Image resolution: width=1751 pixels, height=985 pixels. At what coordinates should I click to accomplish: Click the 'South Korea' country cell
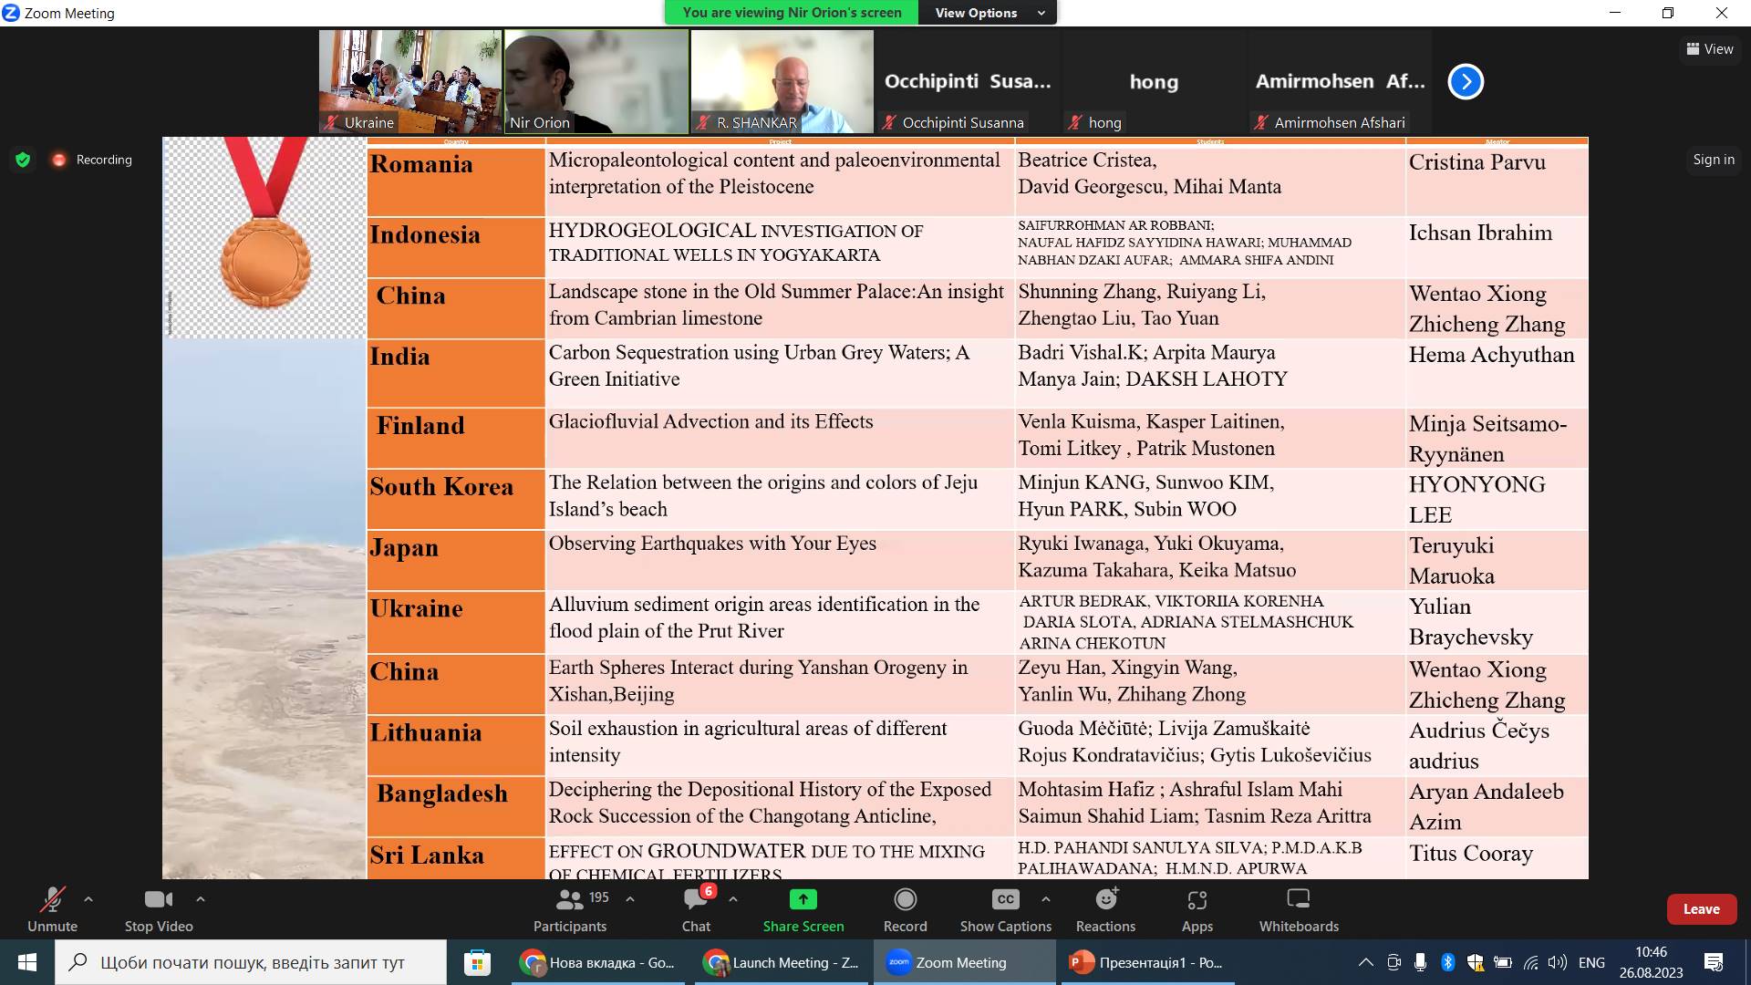[x=455, y=499]
